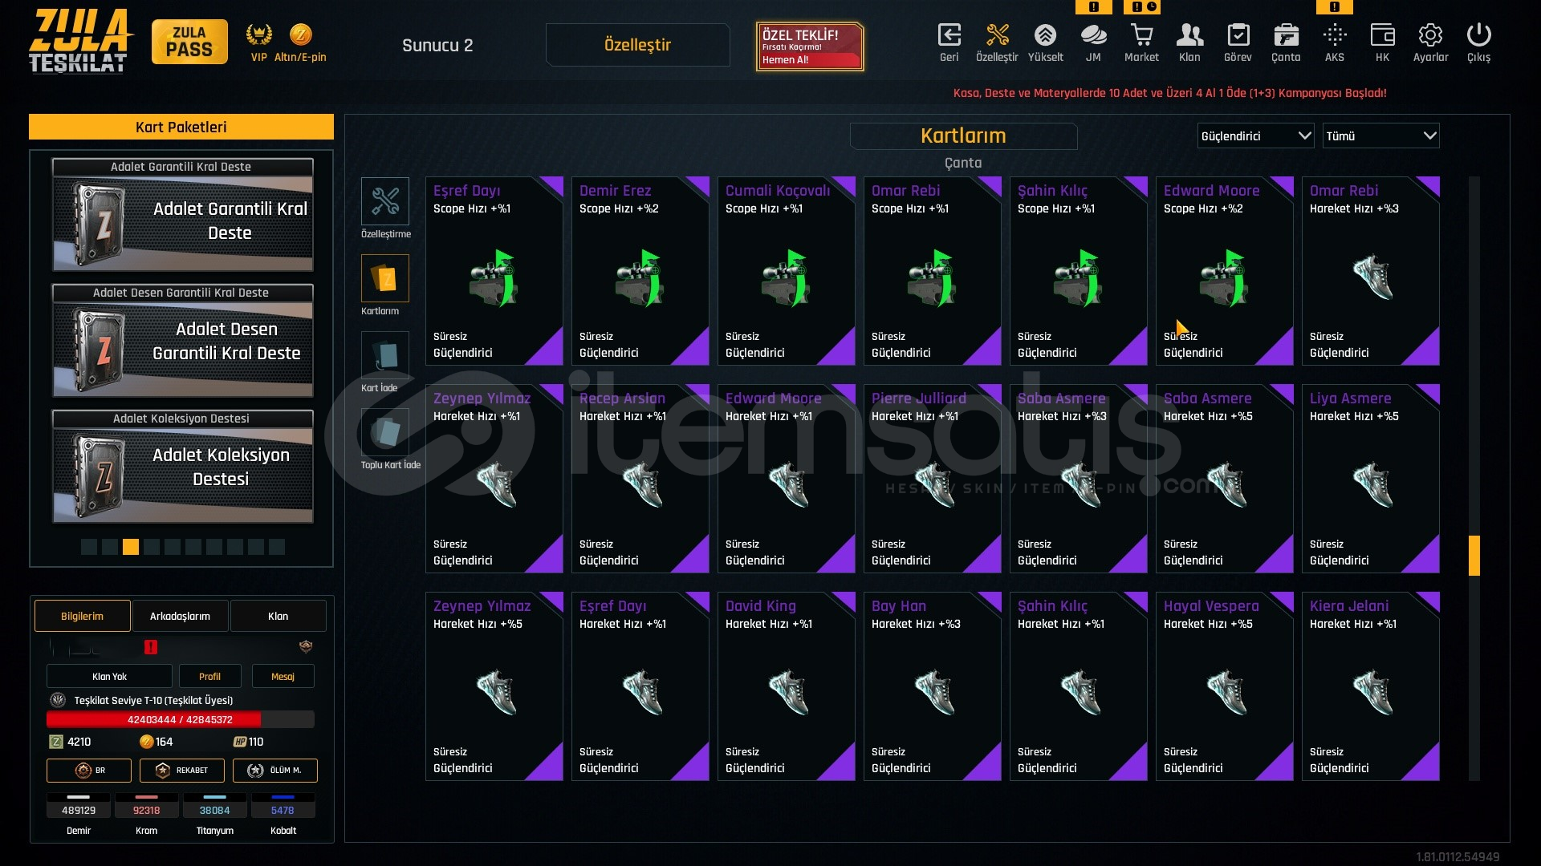The width and height of the screenshot is (1541, 866).
Task: Expand the Güçlendirici filter dropdown
Action: pos(1255,136)
